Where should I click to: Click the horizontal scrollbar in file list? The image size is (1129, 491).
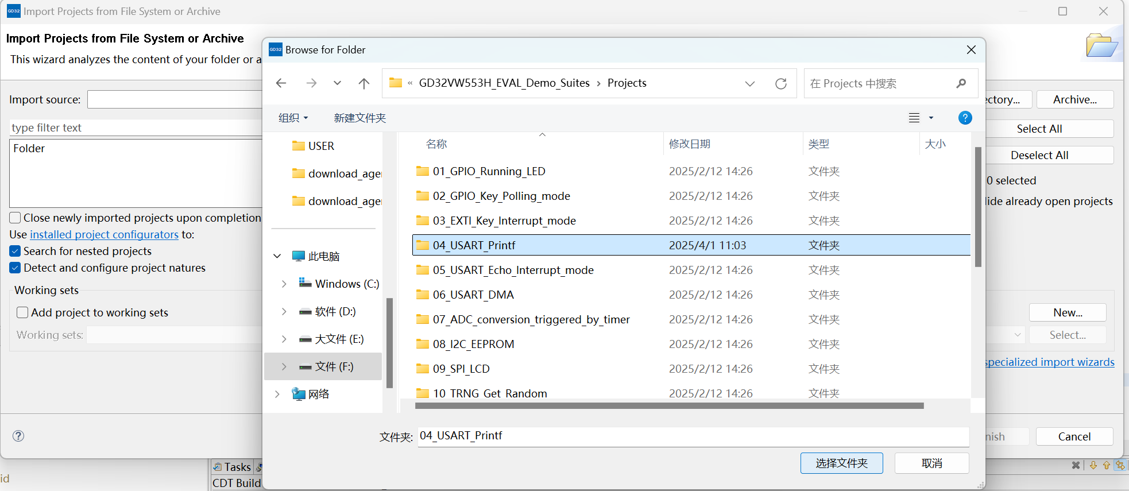point(669,405)
